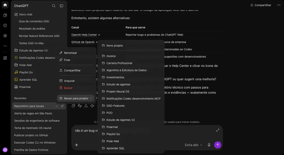Click the options dots on Repositório para issues
The height and width of the screenshot is (155, 284).
(57, 106)
